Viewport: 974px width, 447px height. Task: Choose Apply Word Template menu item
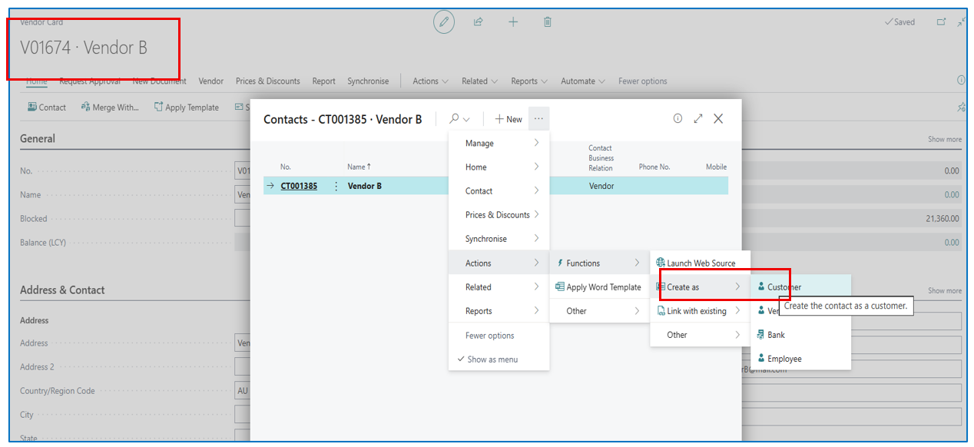click(x=603, y=287)
